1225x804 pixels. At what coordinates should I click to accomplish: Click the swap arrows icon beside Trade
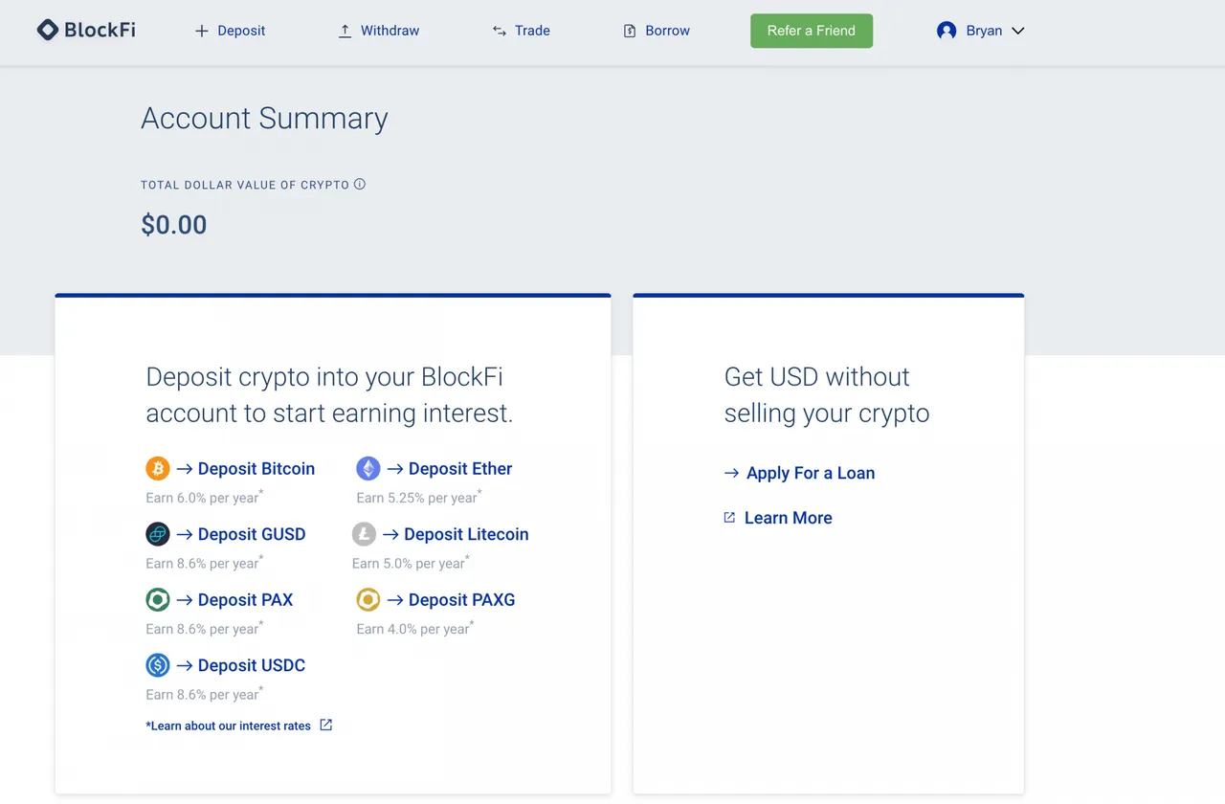pyautogui.click(x=499, y=31)
